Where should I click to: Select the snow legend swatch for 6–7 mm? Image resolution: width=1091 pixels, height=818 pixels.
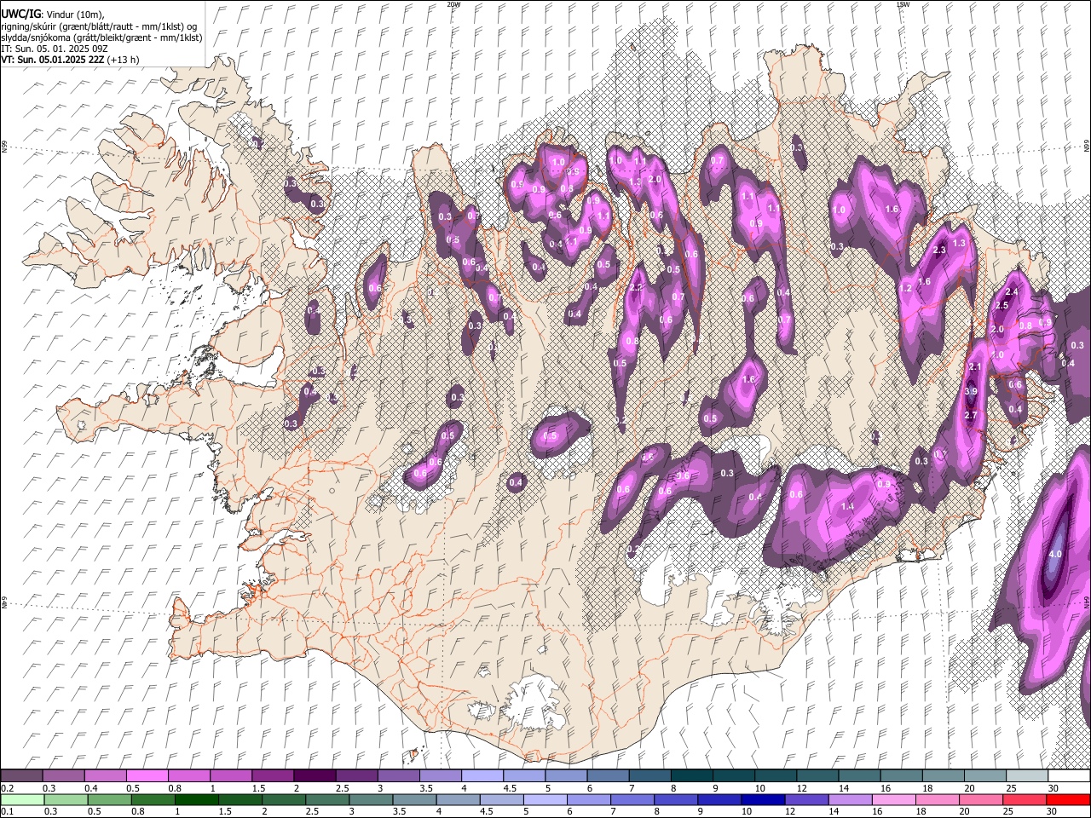point(607,776)
